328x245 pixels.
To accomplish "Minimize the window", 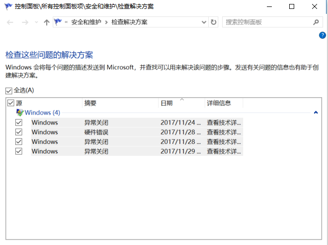I will 269,6.
